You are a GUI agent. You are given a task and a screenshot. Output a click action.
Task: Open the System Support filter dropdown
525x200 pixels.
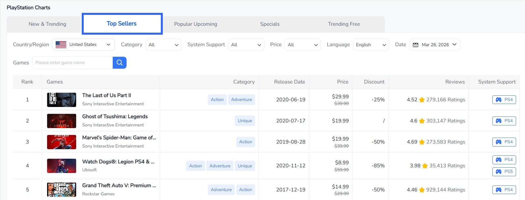(x=246, y=45)
